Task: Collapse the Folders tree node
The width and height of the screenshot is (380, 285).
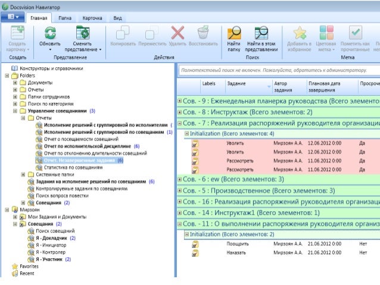Action: pyautogui.click(x=7, y=76)
